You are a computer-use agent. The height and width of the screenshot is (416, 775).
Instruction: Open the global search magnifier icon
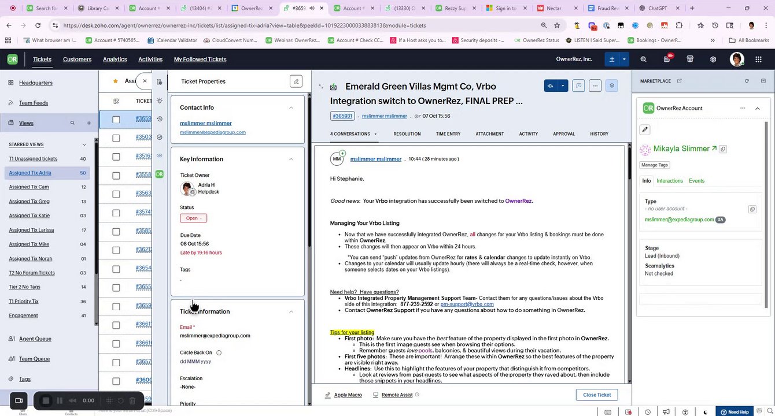pyautogui.click(x=644, y=60)
